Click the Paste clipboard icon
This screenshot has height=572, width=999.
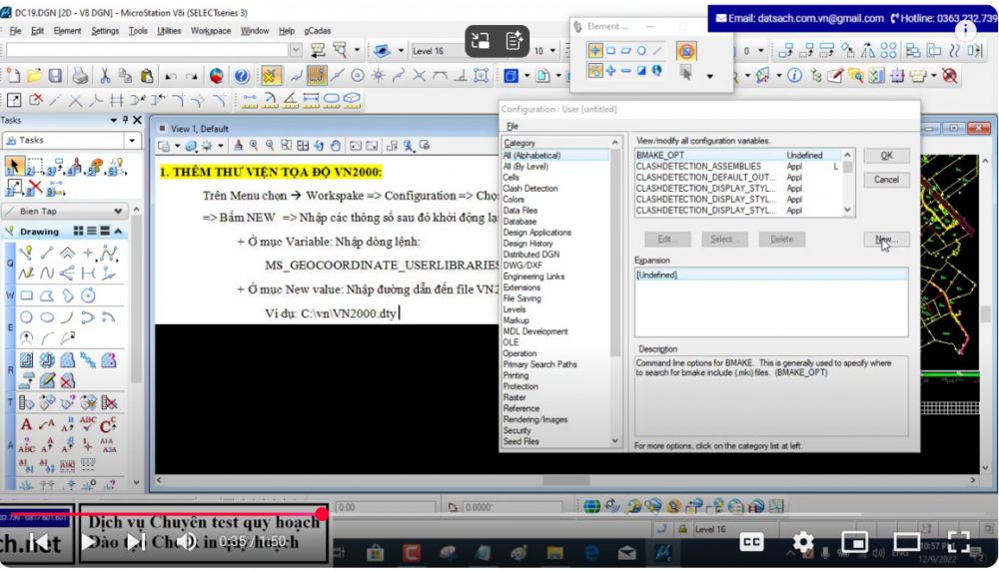(147, 76)
